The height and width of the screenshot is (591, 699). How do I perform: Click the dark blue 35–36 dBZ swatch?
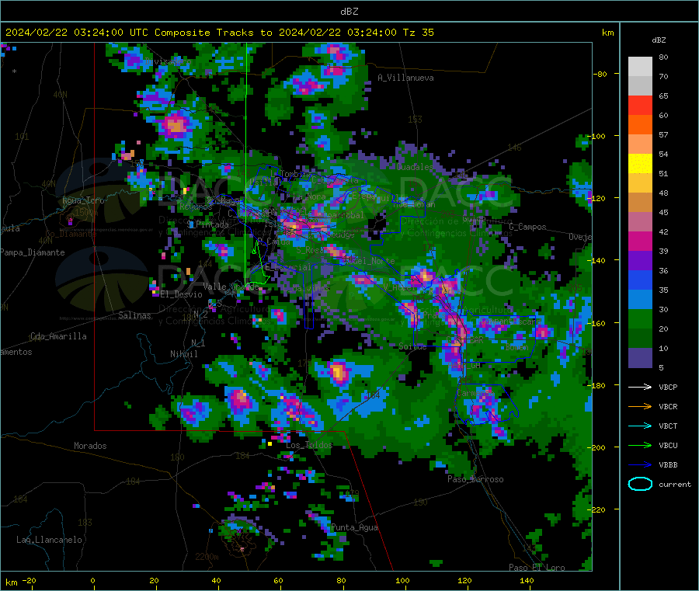click(x=640, y=280)
